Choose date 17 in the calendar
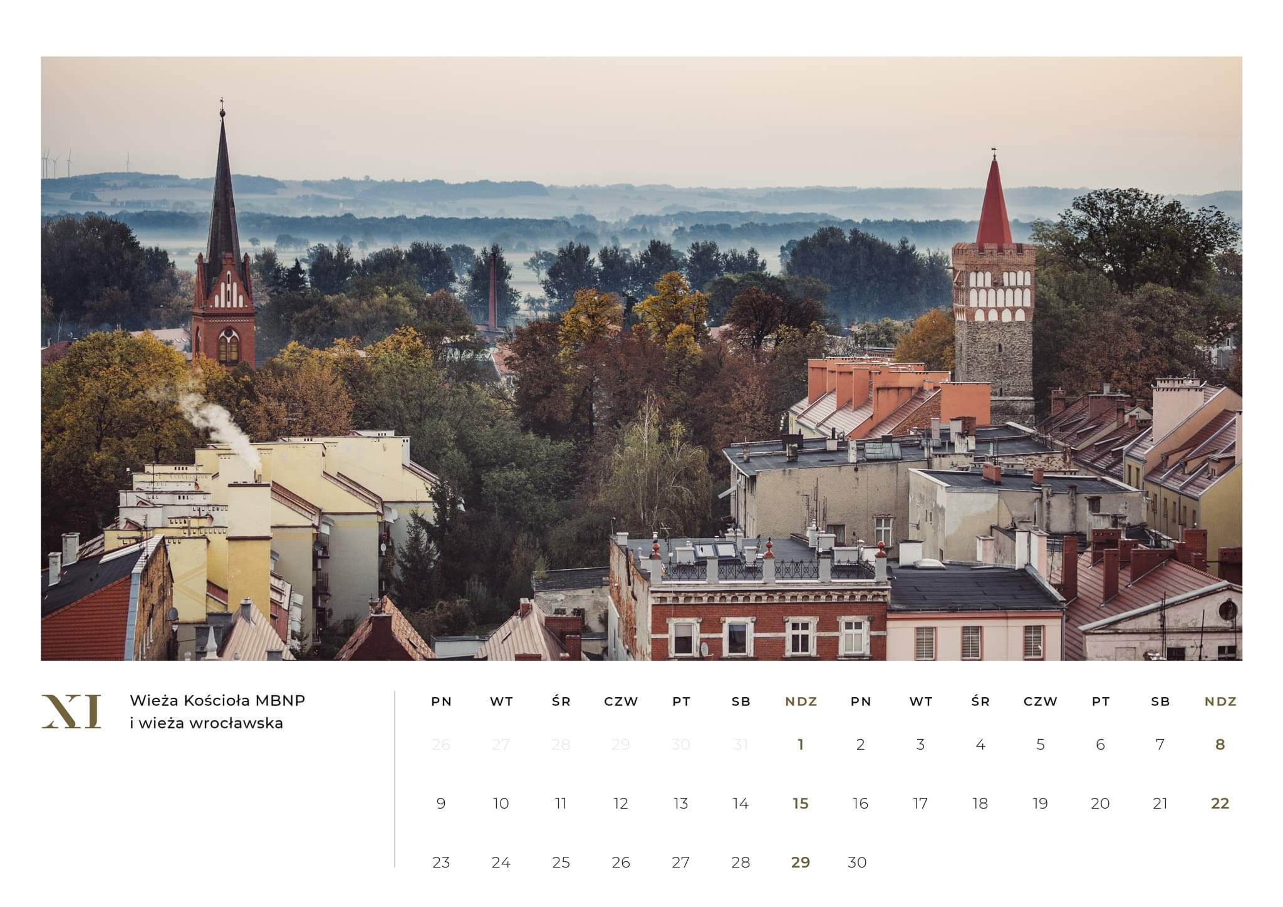This screenshot has height=907, width=1283. 920,803
